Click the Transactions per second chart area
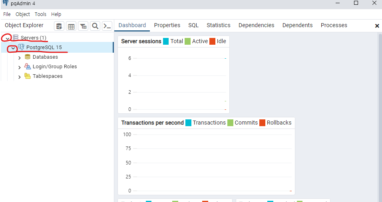This screenshot has height=202, width=382. click(x=206, y=162)
